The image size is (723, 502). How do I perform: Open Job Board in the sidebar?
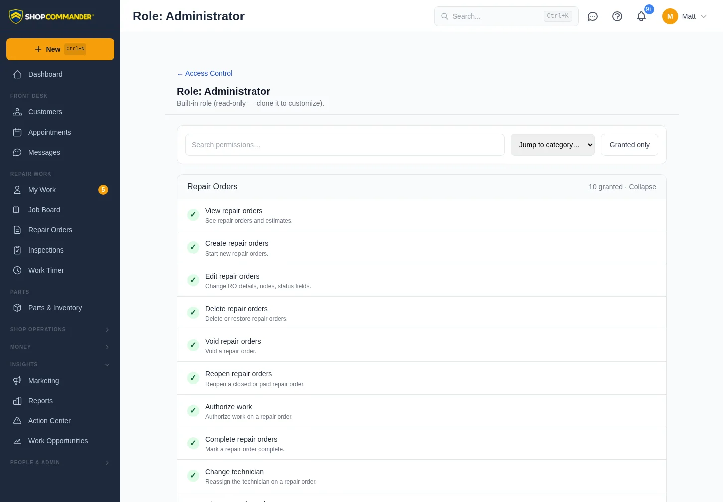[x=60, y=210]
